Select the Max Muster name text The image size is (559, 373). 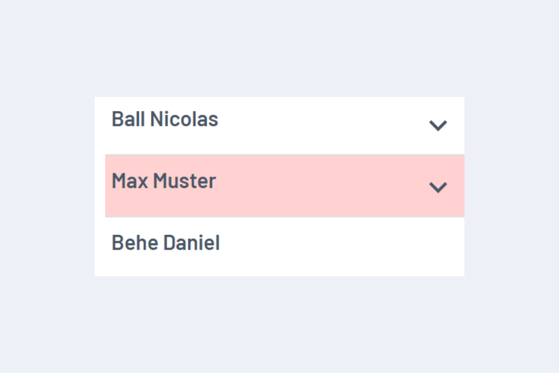pos(164,181)
